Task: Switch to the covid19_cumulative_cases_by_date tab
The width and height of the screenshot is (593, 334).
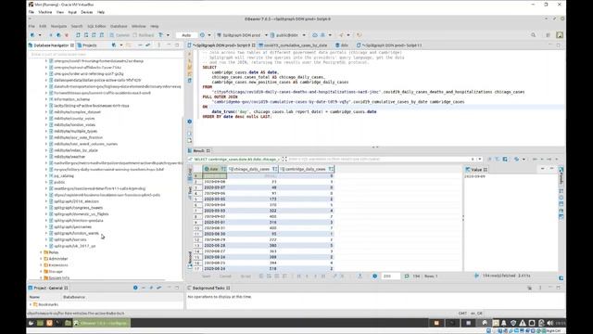Action: pyautogui.click(x=293, y=45)
